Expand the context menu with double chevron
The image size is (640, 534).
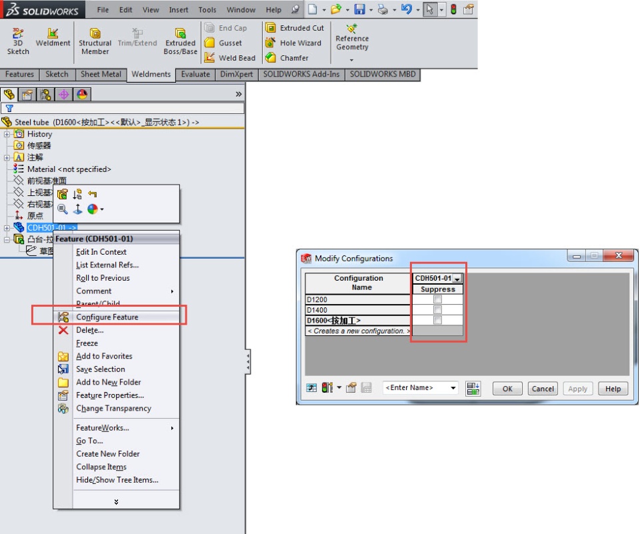[116, 502]
